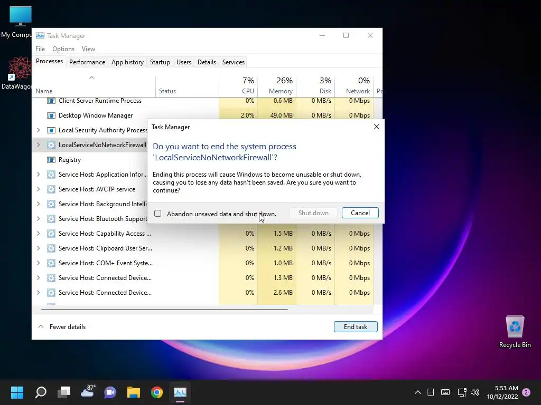Viewport: 541px width, 405px height.
Task: Select the Recycle Bin desktop icon
Action: point(515,331)
